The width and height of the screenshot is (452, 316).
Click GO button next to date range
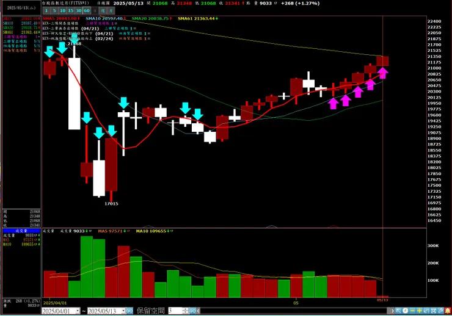click(129, 311)
